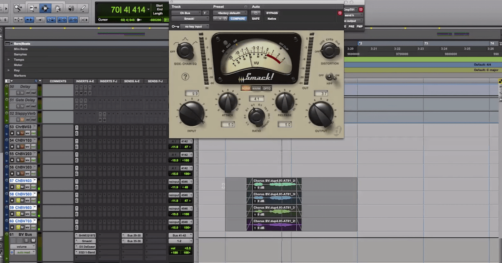Select the Grabber hand tool
This screenshot has width=502, height=263.
coord(57,7)
